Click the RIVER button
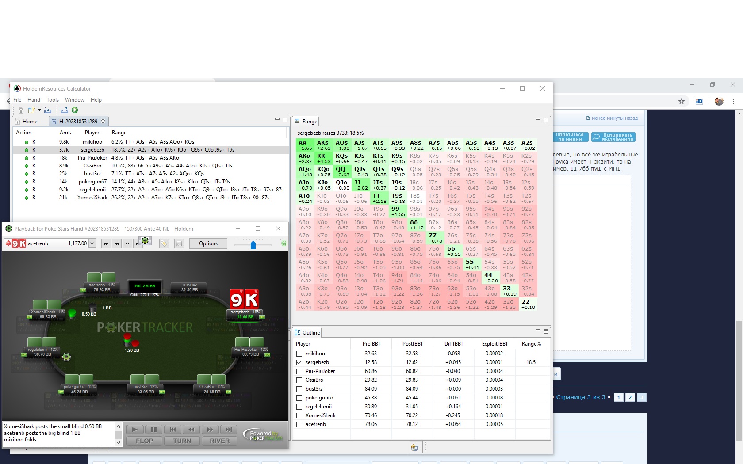This screenshot has width=743, height=464. [x=219, y=441]
